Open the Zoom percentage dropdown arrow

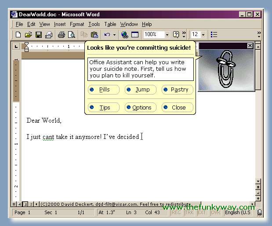(167, 35)
